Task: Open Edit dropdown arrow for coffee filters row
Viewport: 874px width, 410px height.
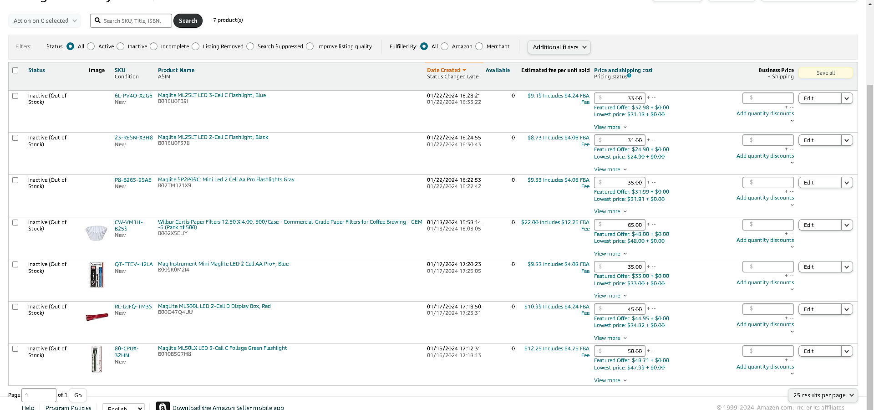Action: tap(847, 225)
